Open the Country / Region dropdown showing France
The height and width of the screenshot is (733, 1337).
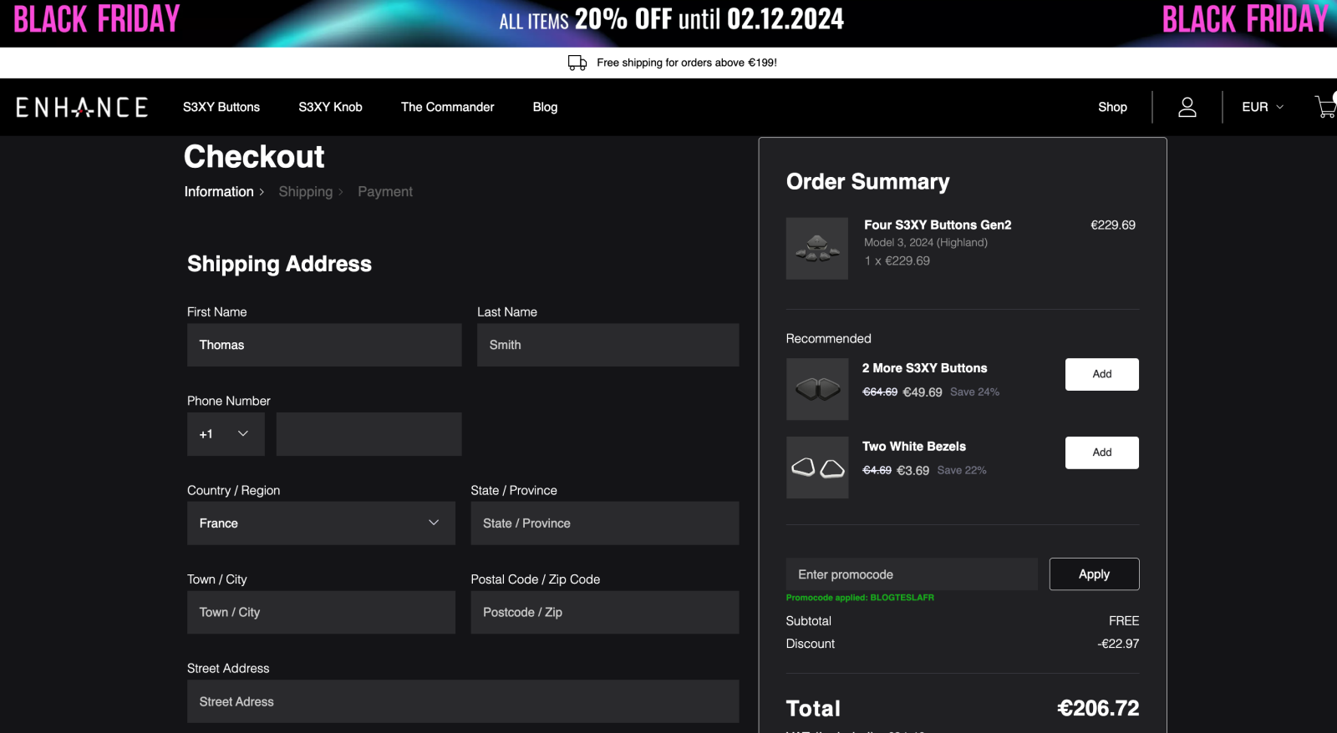point(321,523)
